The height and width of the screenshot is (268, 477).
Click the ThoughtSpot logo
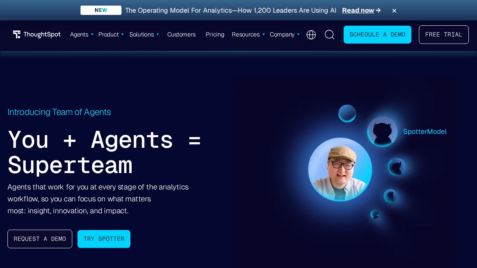(37, 35)
